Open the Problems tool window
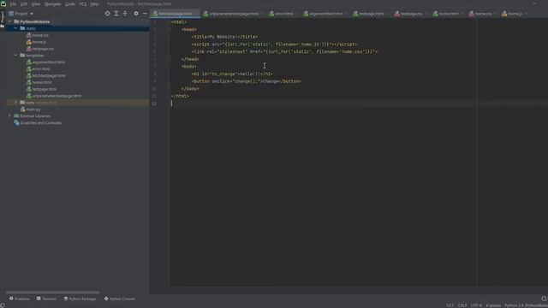 point(20,299)
